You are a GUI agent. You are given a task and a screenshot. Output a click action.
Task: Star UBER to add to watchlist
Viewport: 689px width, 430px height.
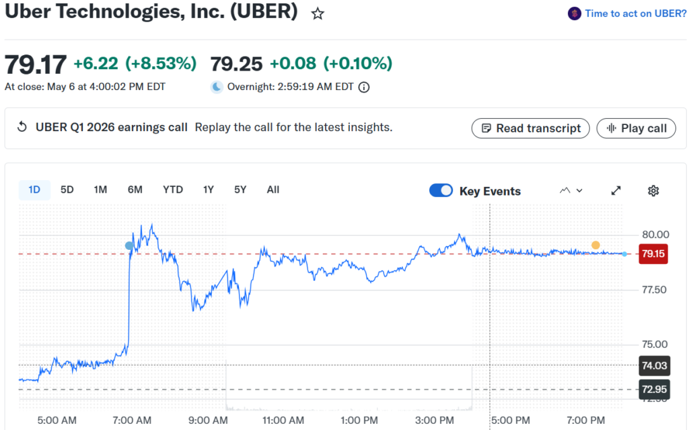click(x=318, y=13)
